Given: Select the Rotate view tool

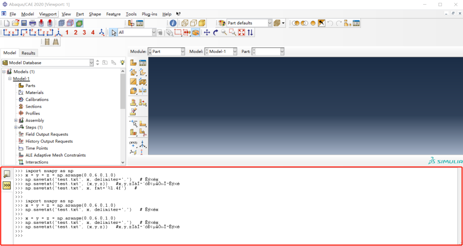Looking at the screenshot, I should tap(216, 32).
